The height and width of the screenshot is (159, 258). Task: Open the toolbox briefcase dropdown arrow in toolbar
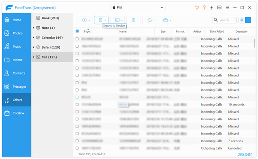pos(170,20)
